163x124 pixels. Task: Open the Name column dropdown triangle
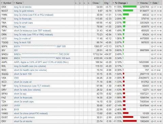[14, 3]
